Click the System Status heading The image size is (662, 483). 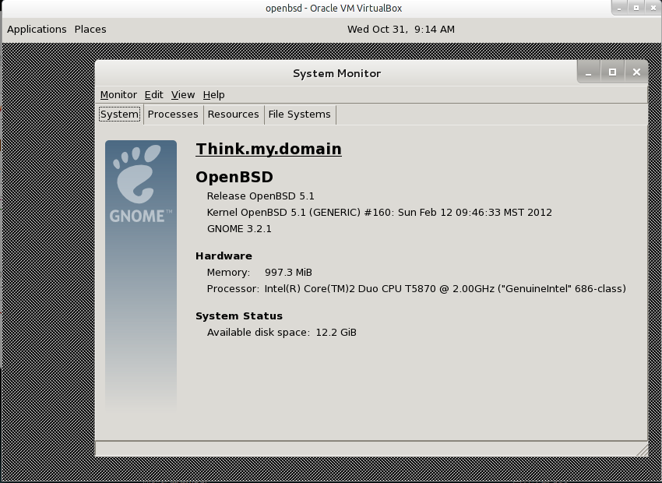[239, 316]
